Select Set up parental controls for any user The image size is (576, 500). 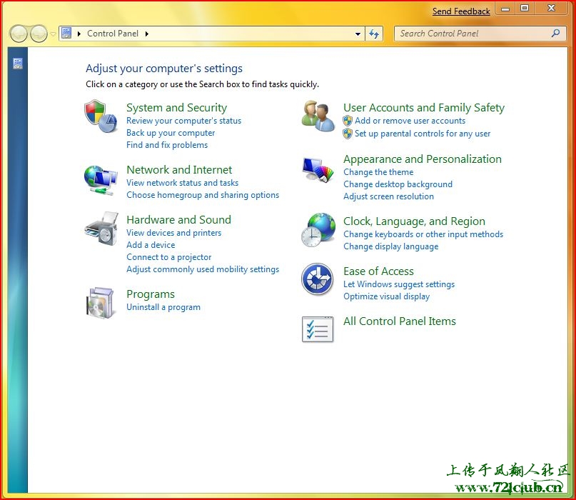(423, 134)
